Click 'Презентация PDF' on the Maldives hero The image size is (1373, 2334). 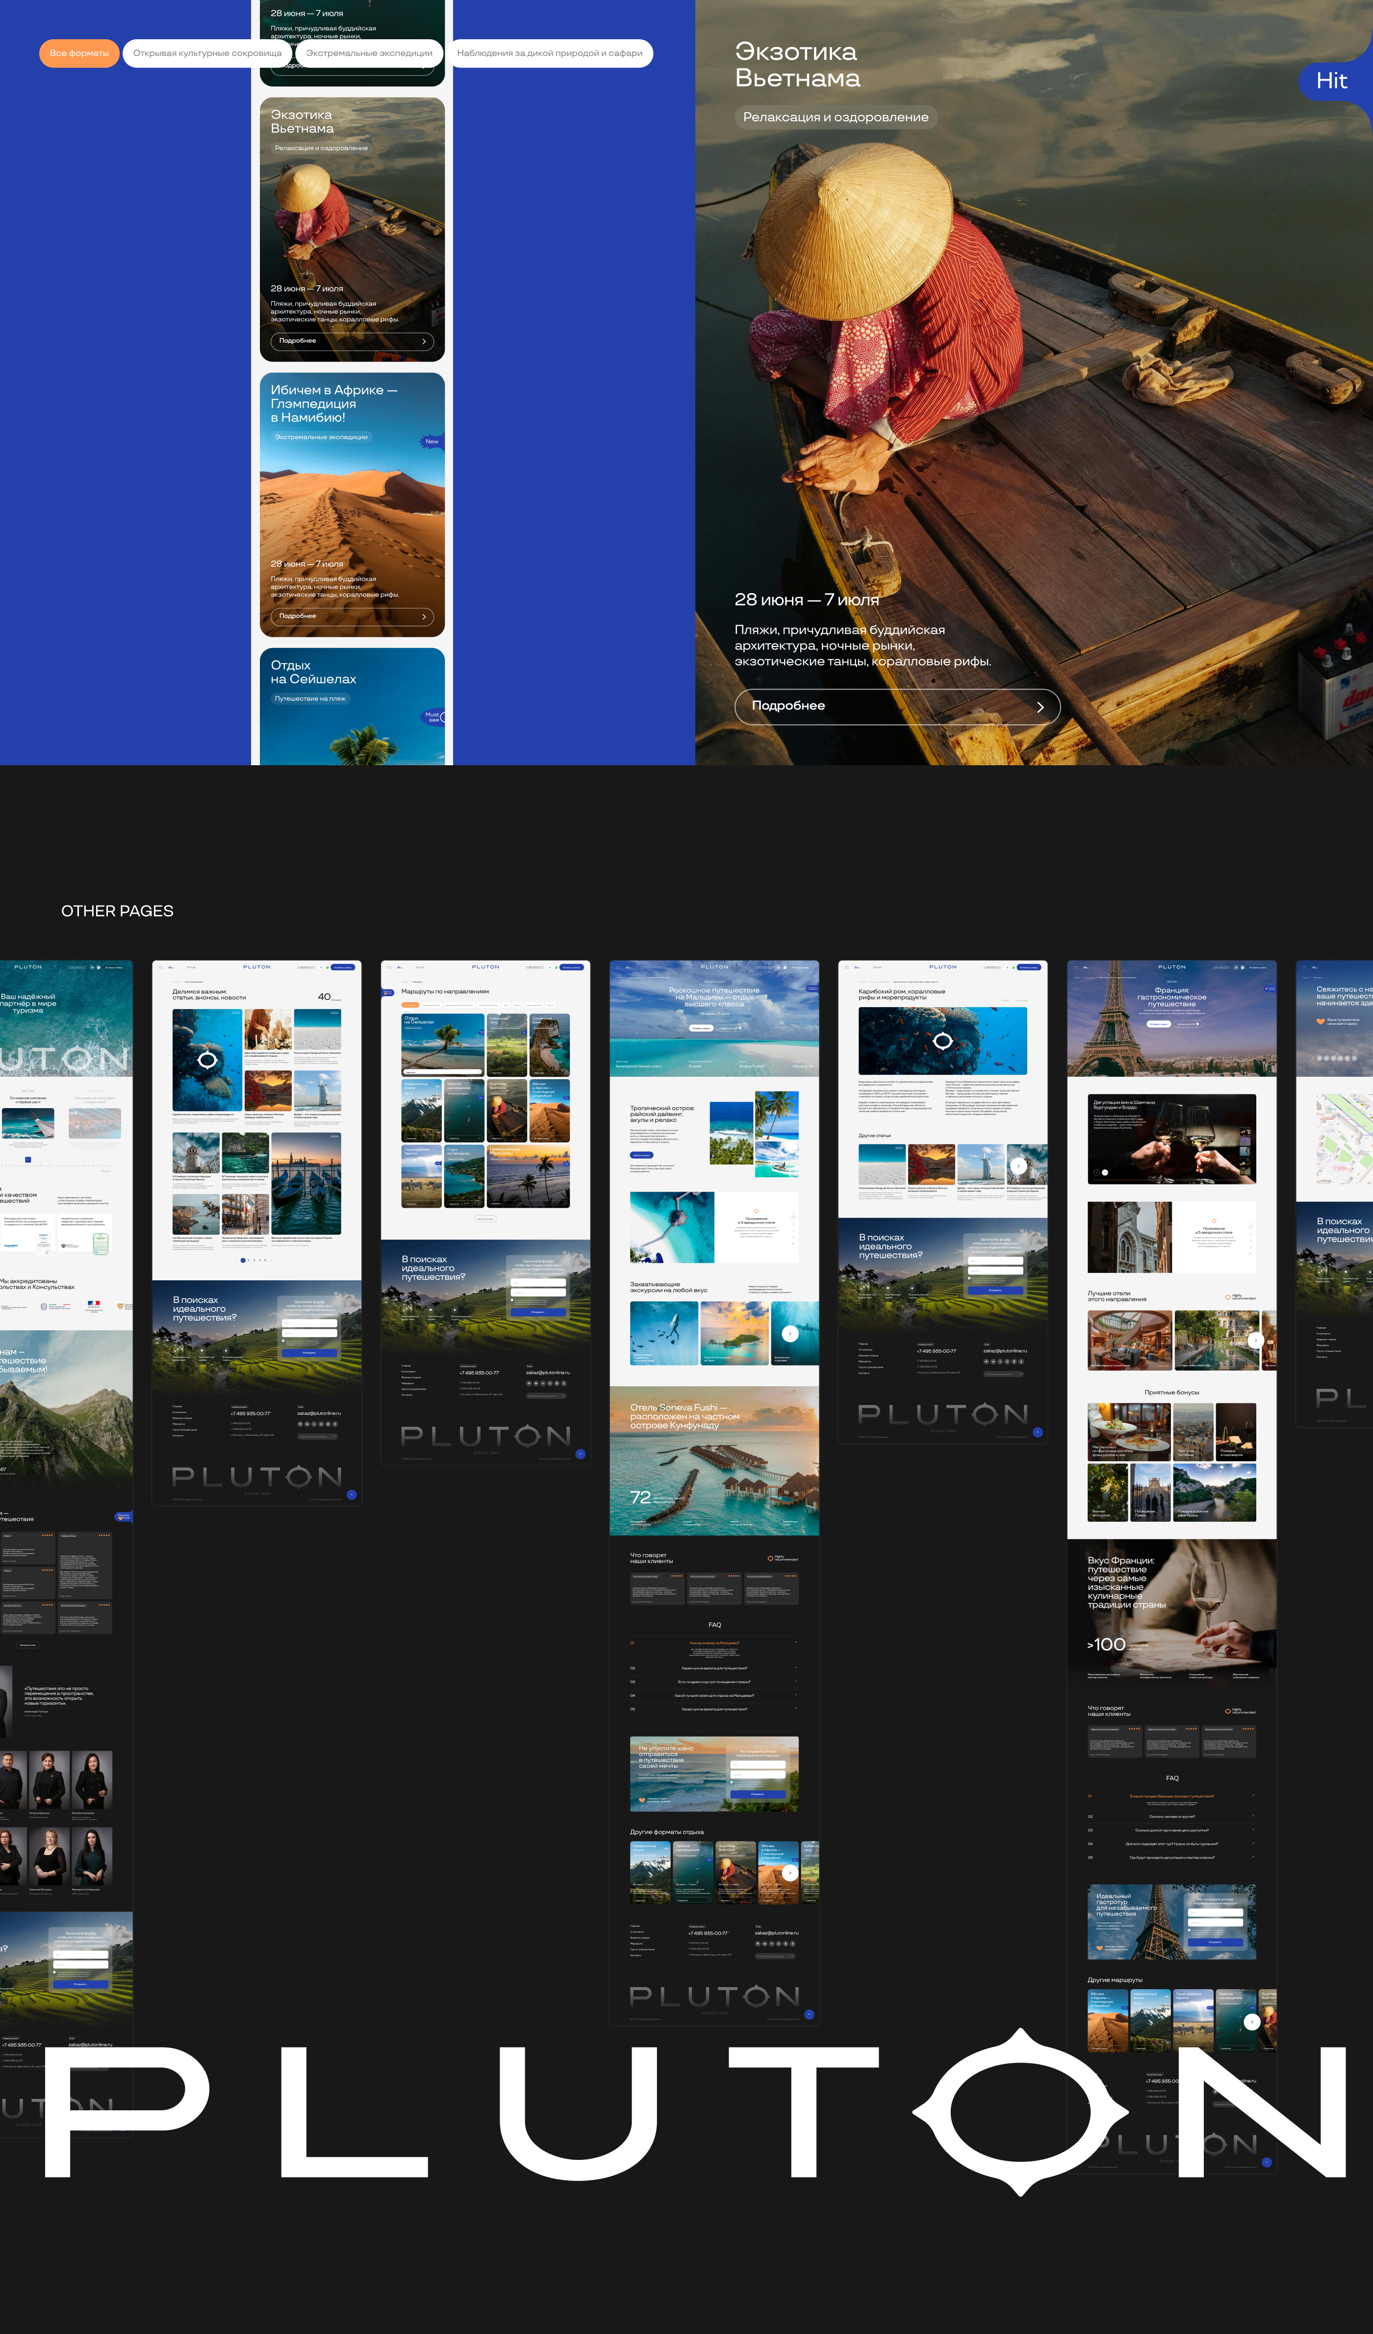[730, 1027]
